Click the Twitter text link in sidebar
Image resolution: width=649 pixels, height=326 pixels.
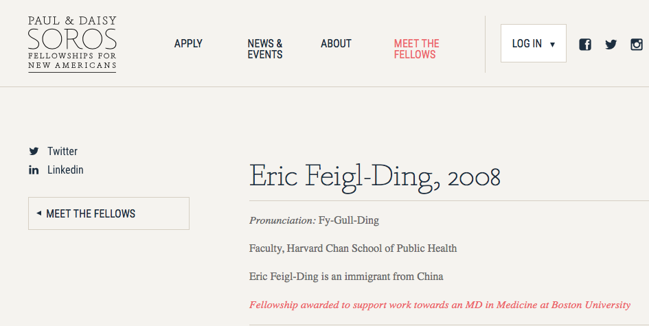click(x=62, y=152)
